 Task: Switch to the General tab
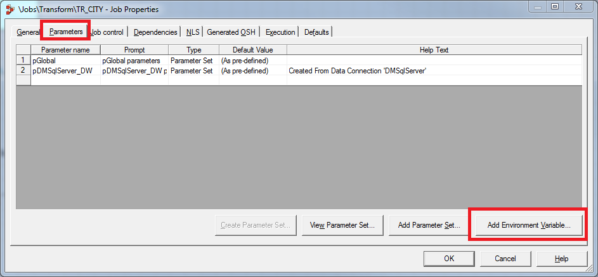[x=29, y=32]
